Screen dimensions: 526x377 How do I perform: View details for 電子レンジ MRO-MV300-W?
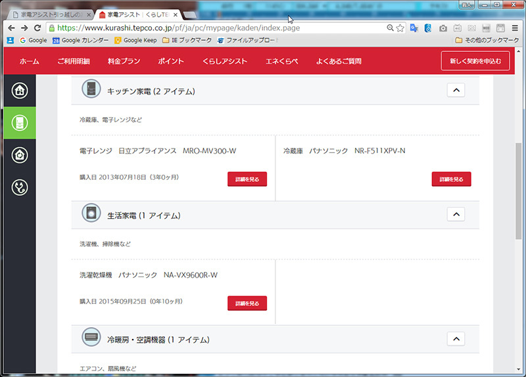point(247,179)
